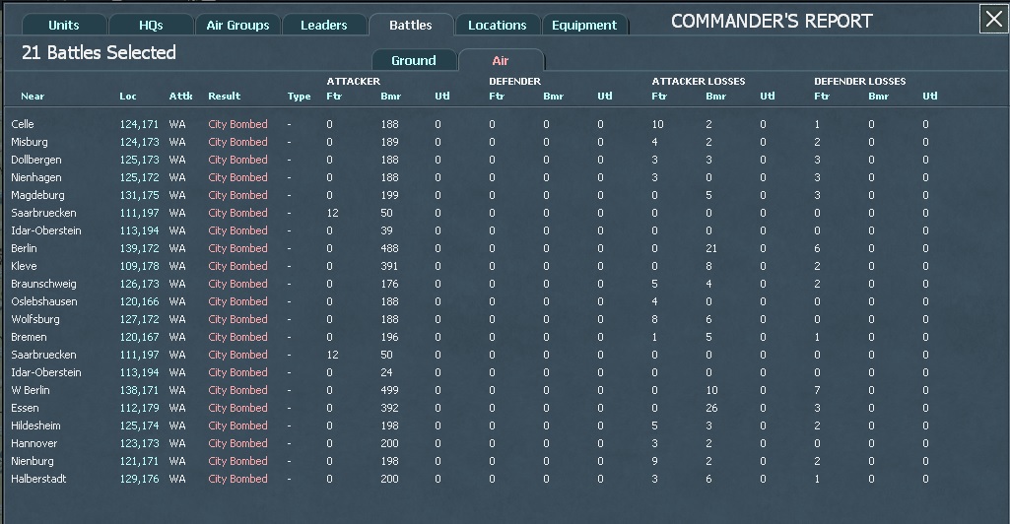Open the Locations tab

point(497,25)
